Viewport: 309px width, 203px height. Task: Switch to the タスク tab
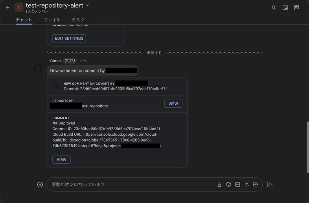[x=78, y=20]
